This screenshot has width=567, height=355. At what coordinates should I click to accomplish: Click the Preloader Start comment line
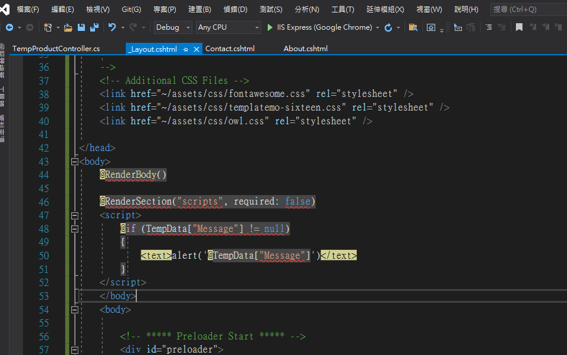213,336
